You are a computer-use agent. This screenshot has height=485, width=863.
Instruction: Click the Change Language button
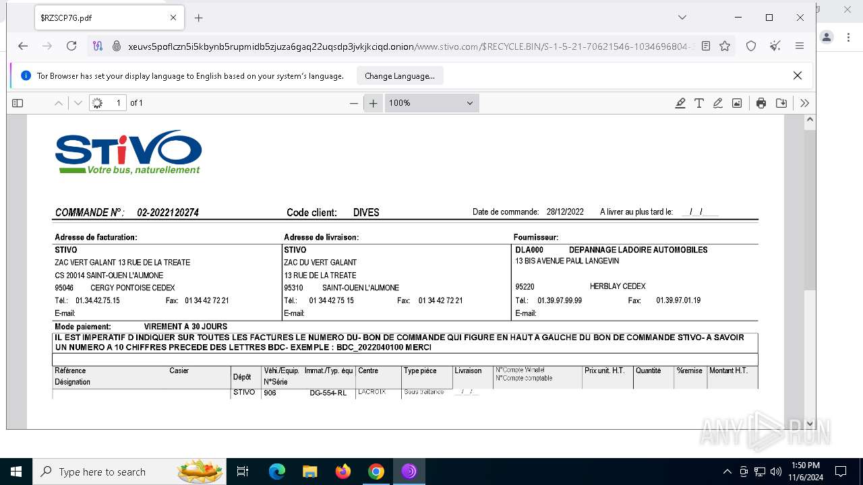coord(400,76)
